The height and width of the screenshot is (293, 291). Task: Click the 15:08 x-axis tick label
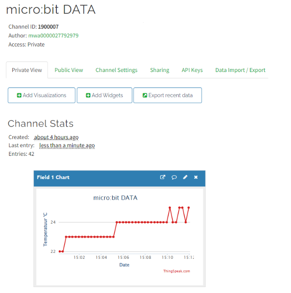[145, 257]
